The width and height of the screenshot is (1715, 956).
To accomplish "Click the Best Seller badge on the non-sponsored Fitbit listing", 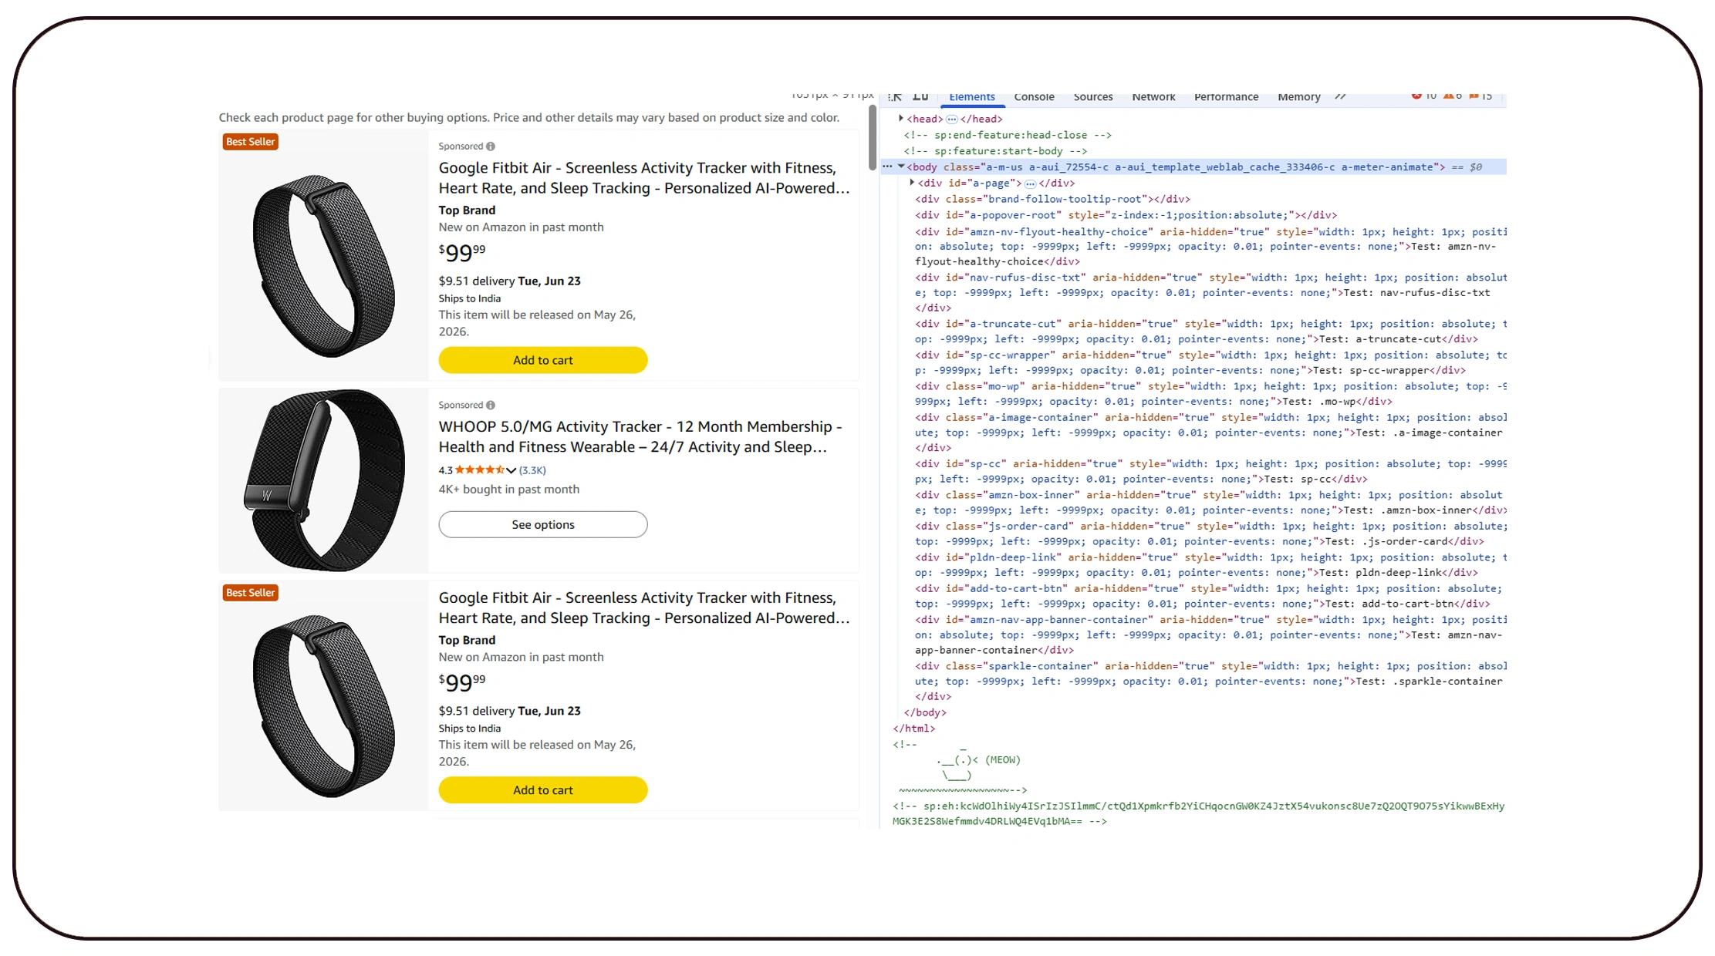I will [x=250, y=593].
